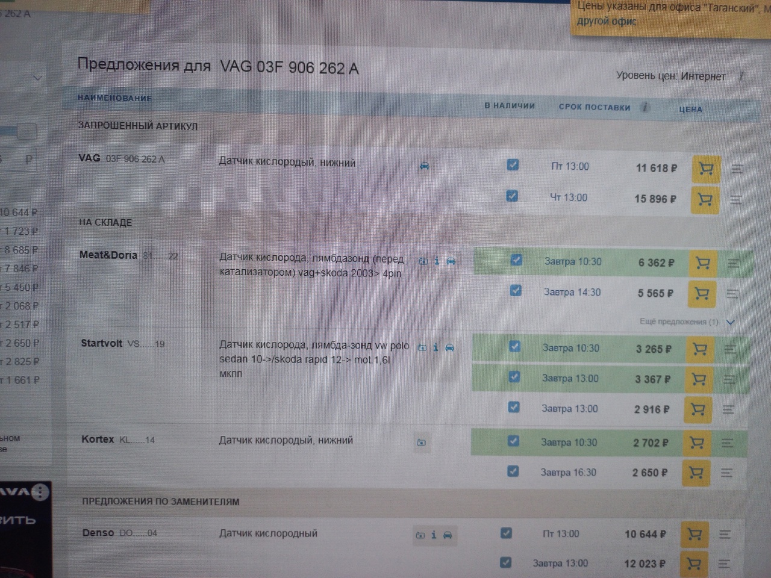Screen dimensions: 771x578
Task: Add Denso 12 023 ₽ offer to cart
Action: 693,564
